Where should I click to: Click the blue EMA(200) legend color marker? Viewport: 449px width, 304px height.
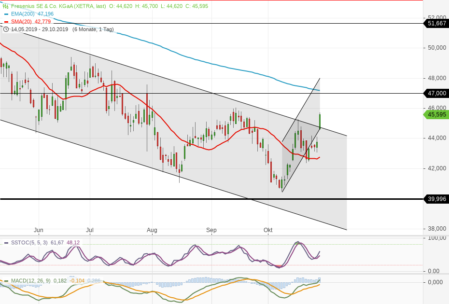pos(6,14)
